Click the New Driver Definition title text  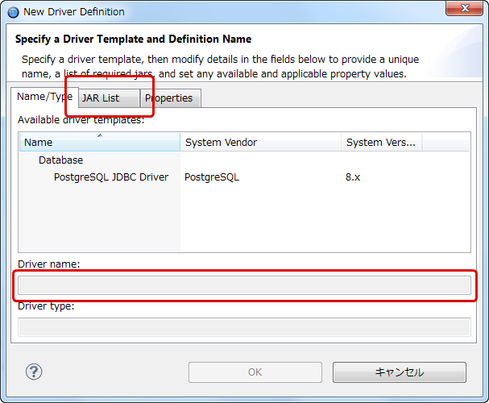coord(74,12)
